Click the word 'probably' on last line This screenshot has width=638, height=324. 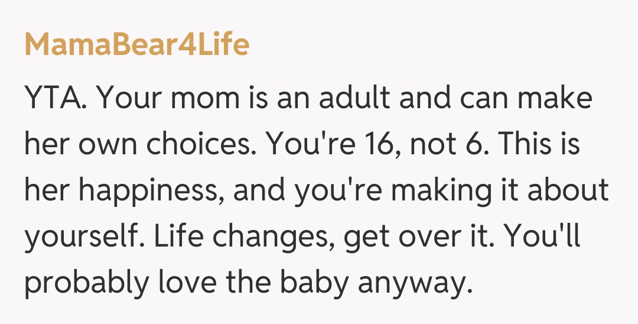pos(82,283)
